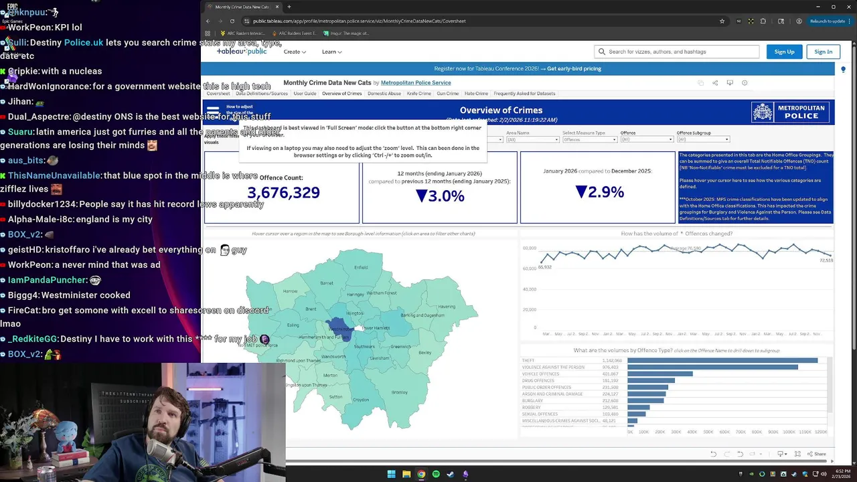This screenshot has height=482, width=857.
Task: Click the share icon beside the viz title
Action: pos(715,83)
